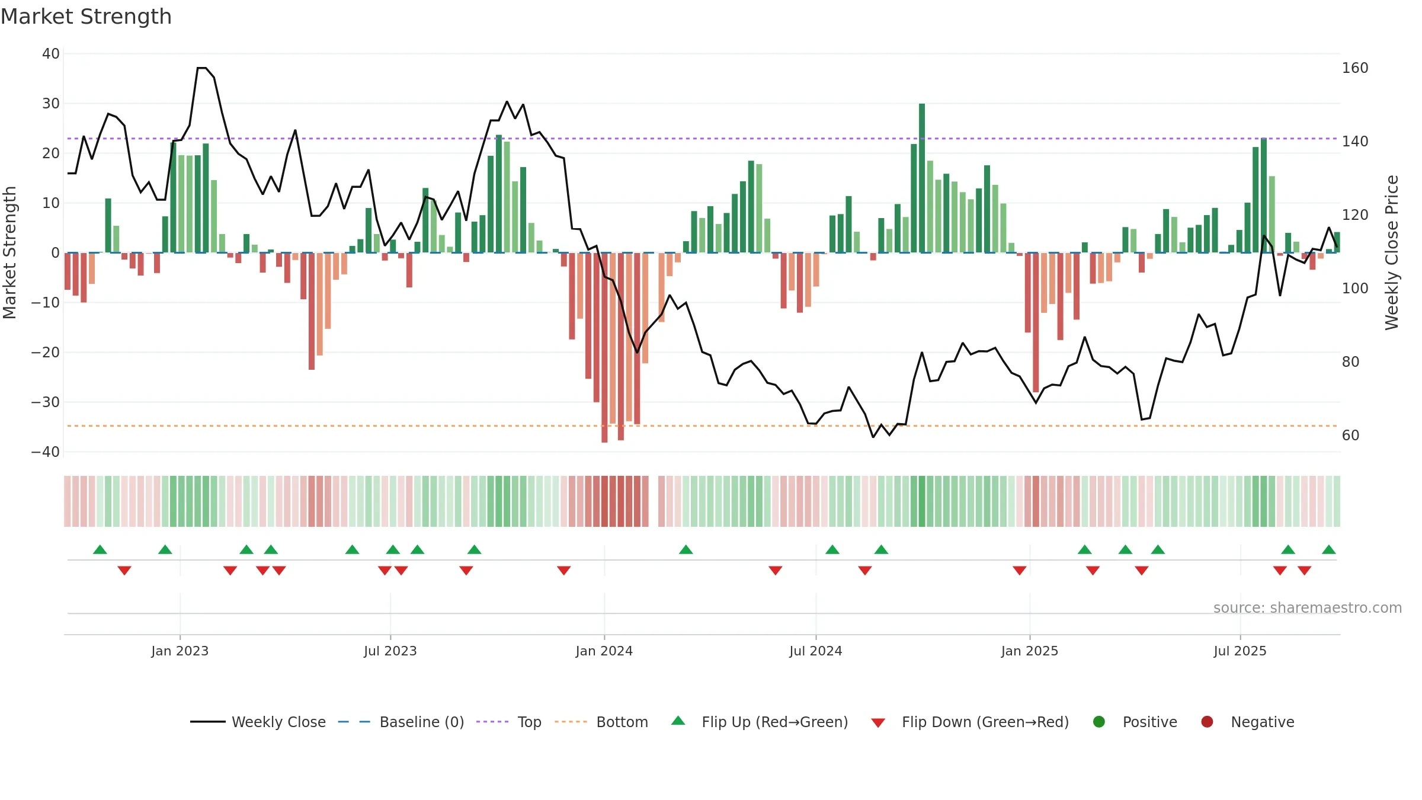Click the 160 label on the right axis
The image size is (1422, 800).
pos(1355,68)
